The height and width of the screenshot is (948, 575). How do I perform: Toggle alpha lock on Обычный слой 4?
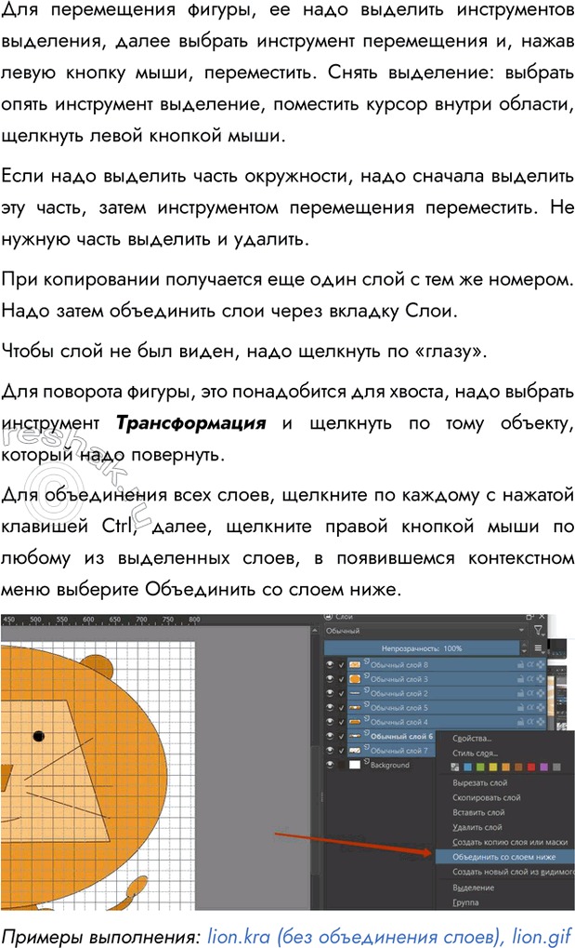(529, 722)
